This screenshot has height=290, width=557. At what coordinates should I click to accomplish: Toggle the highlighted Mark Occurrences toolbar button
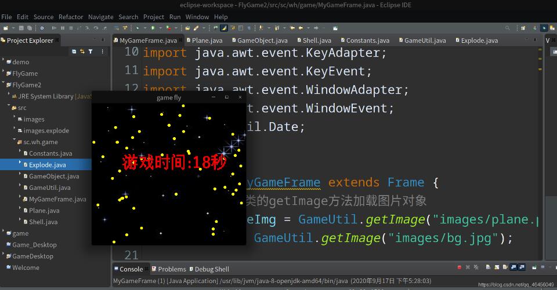click(224, 28)
